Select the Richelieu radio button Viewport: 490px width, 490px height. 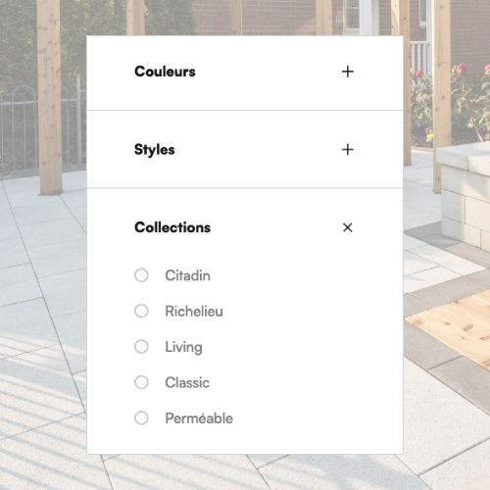pos(141,311)
